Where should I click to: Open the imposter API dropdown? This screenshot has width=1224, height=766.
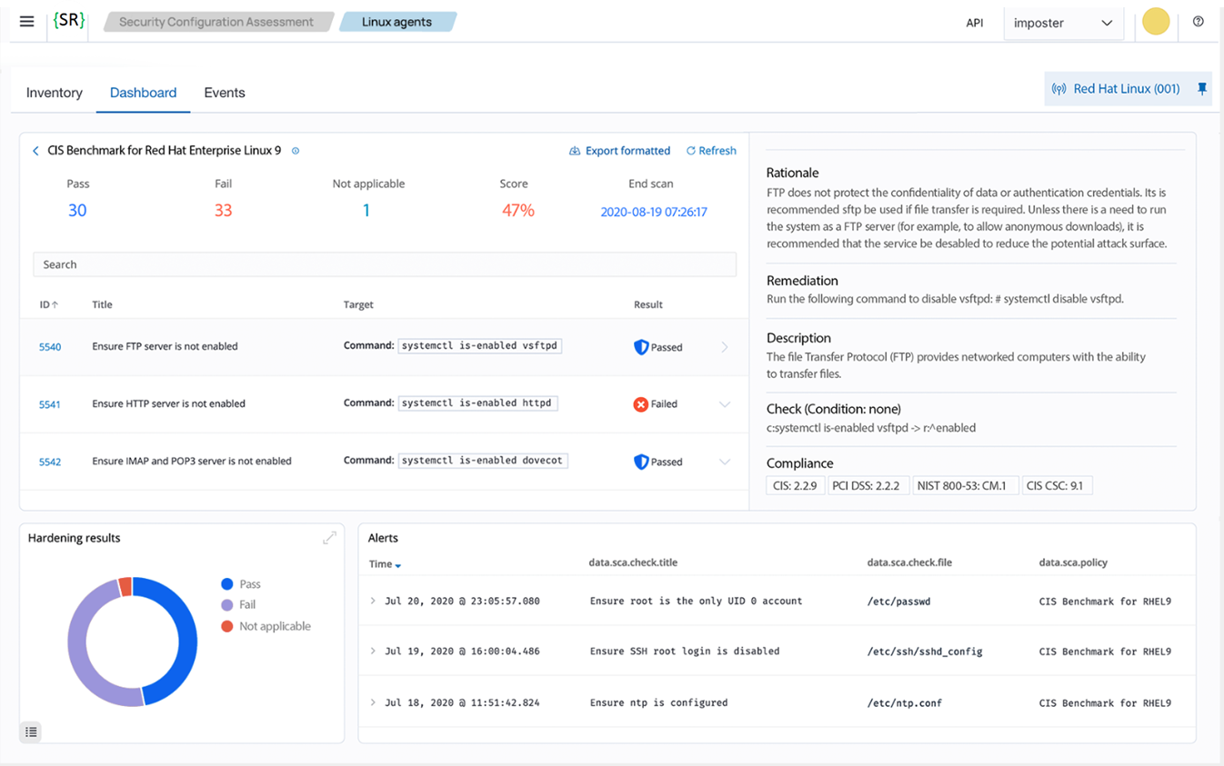[x=1063, y=23]
